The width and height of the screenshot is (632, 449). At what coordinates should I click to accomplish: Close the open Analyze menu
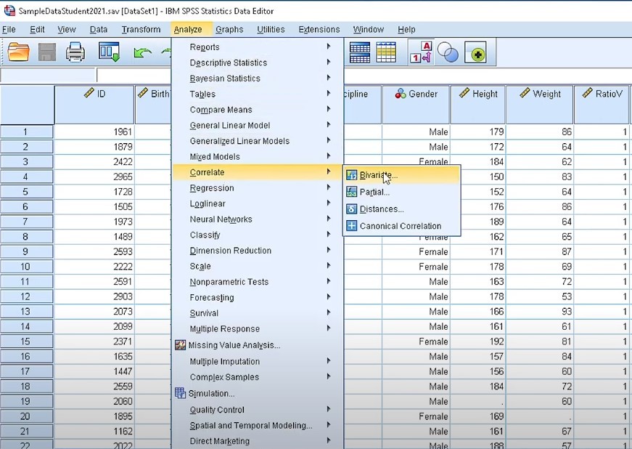(188, 30)
